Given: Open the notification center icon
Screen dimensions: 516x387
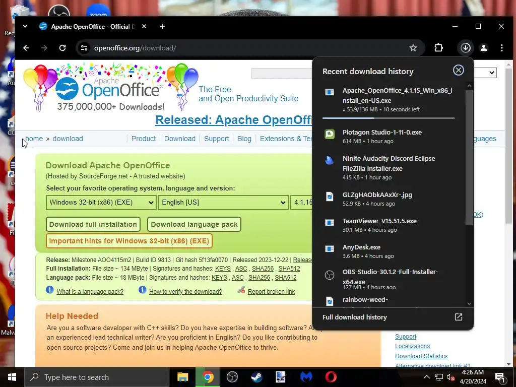Looking at the screenshot, I should (x=500, y=377).
